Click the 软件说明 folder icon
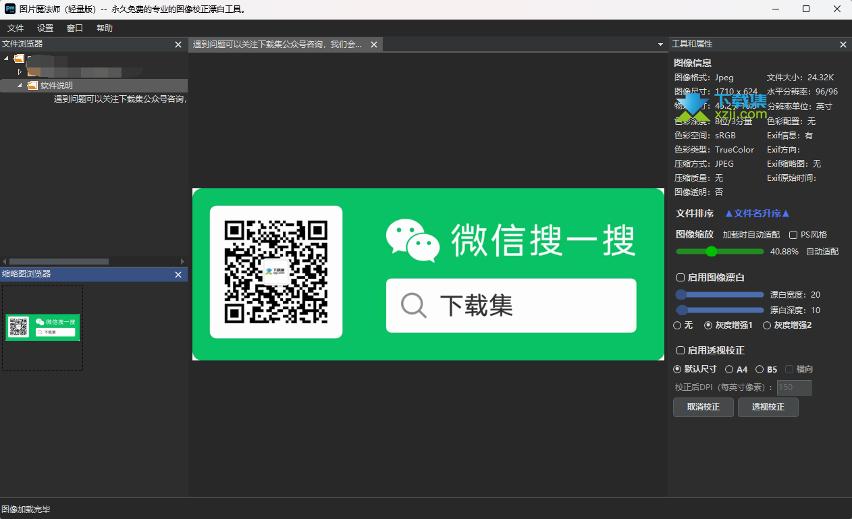This screenshot has height=519, width=852. [32, 85]
